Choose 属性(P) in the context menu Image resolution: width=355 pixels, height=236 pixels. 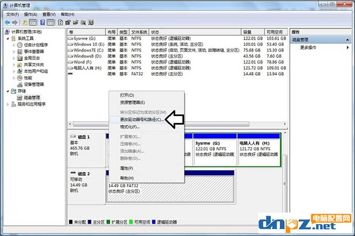[x=126, y=168]
